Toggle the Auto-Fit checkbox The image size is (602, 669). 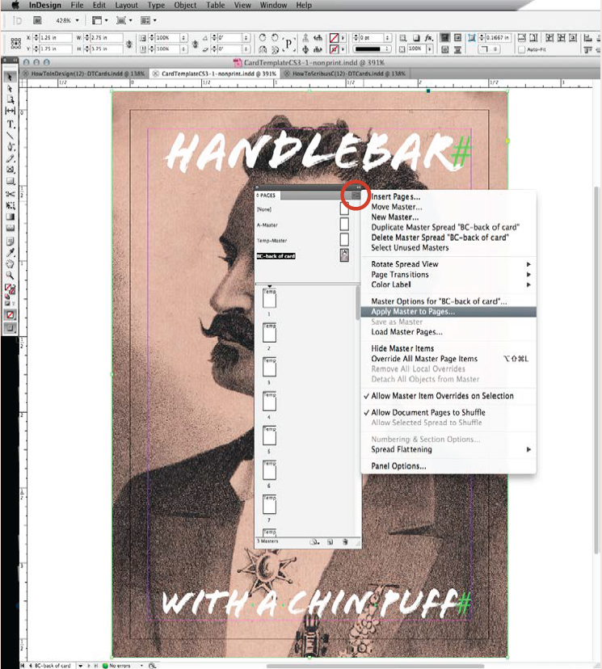point(522,50)
